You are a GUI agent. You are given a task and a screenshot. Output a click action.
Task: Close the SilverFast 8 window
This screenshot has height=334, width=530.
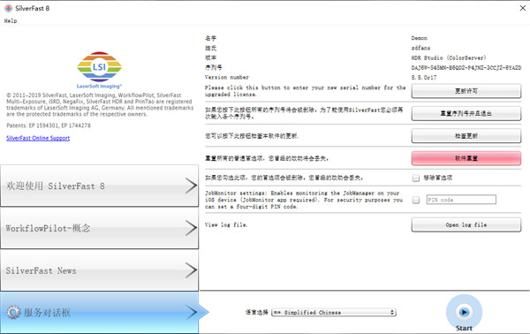point(523,8)
